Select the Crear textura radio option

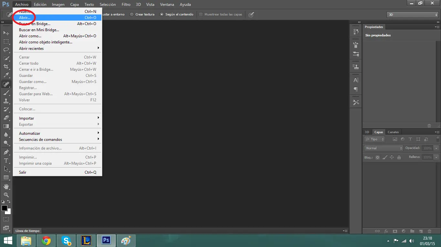[x=142, y=14]
